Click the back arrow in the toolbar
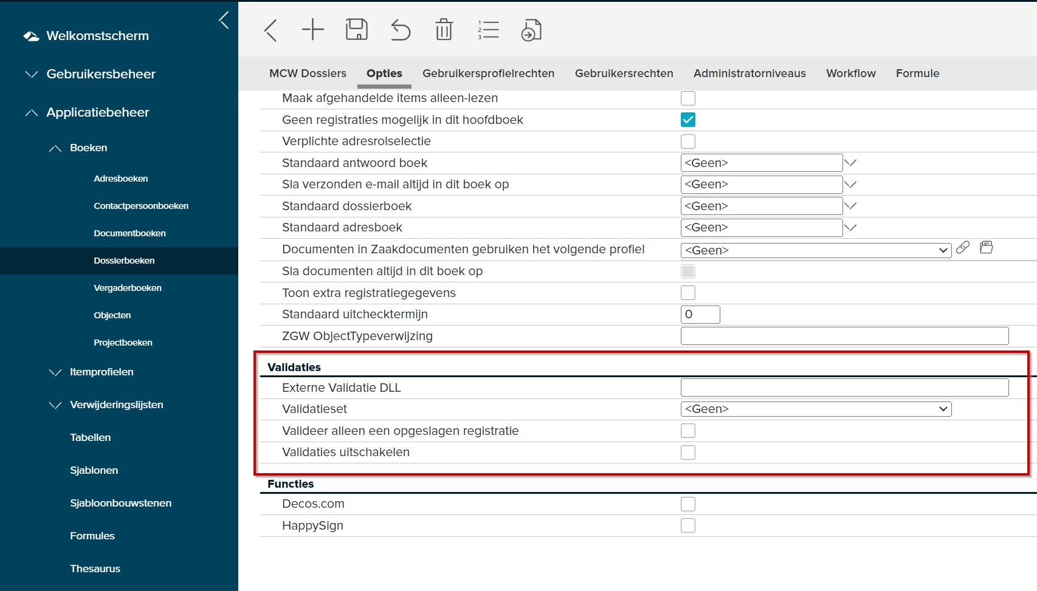 (x=271, y=30)
